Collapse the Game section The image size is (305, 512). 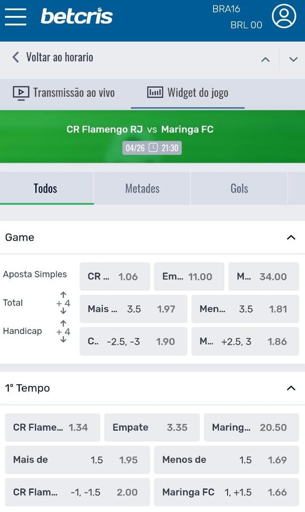pos(291,238)
